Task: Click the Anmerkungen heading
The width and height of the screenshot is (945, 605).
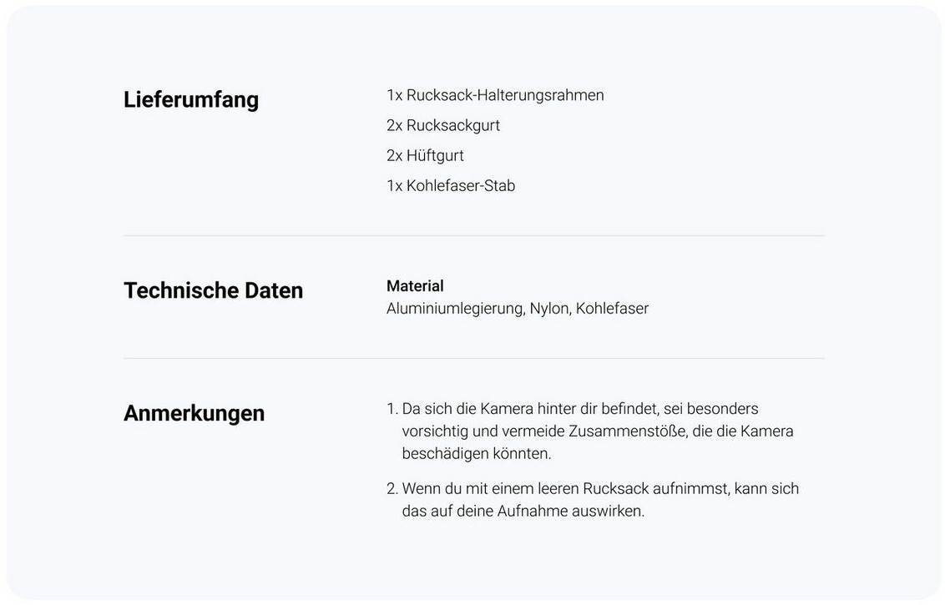Action: coord(194,413)
